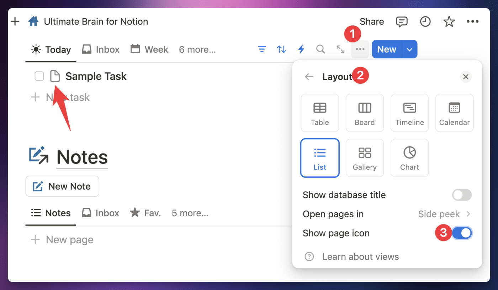This screenshot has height=290, width=498.
Task: Select the Gallery layout
Action: 365,158
